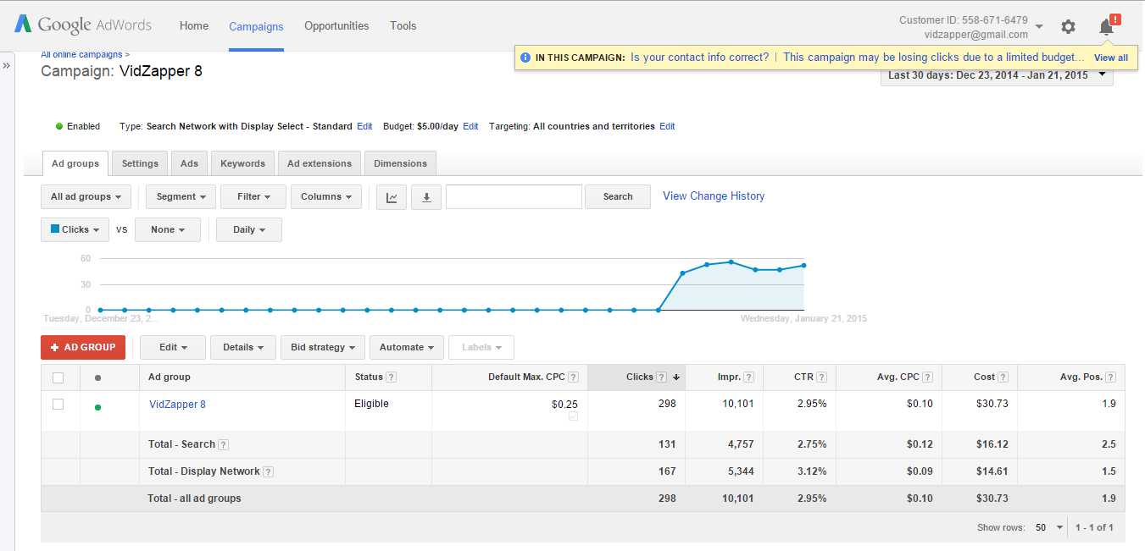This screenshot has height=551, width=1145.
Task: Open the Segment dropdown
Action: [181, 197]
